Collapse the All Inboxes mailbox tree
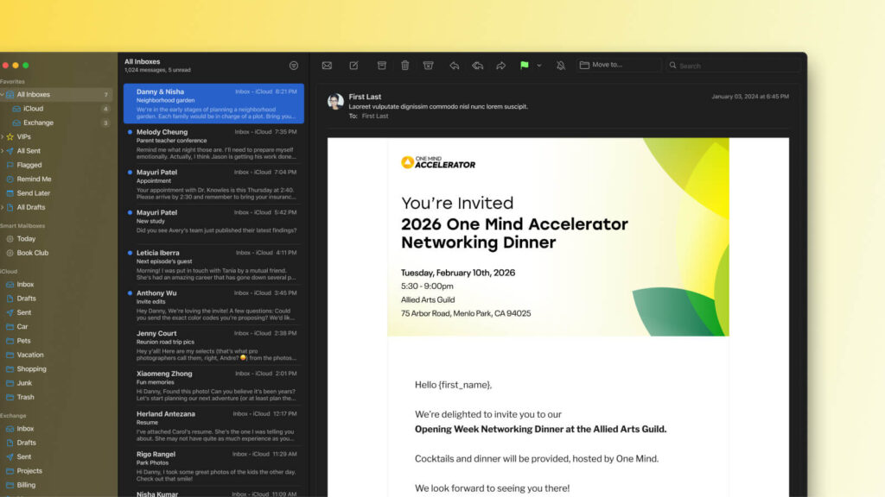Viewport: 885px width, 497px height. pyautogui.click(x=3, y=95)
